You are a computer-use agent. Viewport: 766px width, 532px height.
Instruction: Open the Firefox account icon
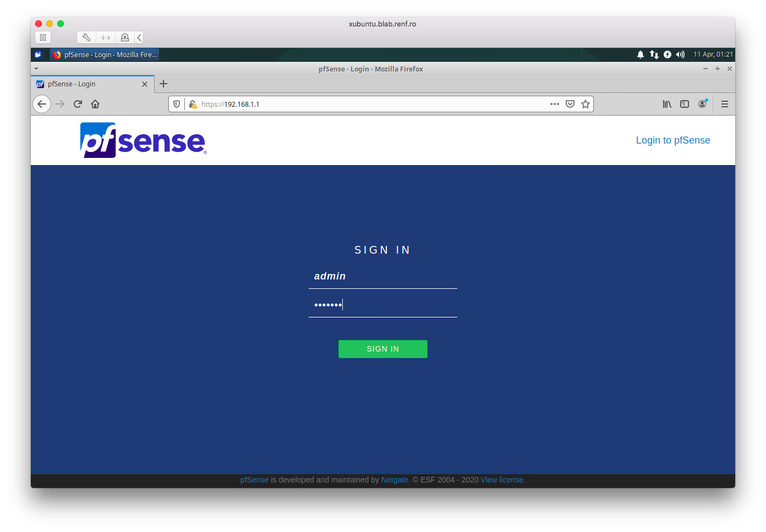(702, 104)
